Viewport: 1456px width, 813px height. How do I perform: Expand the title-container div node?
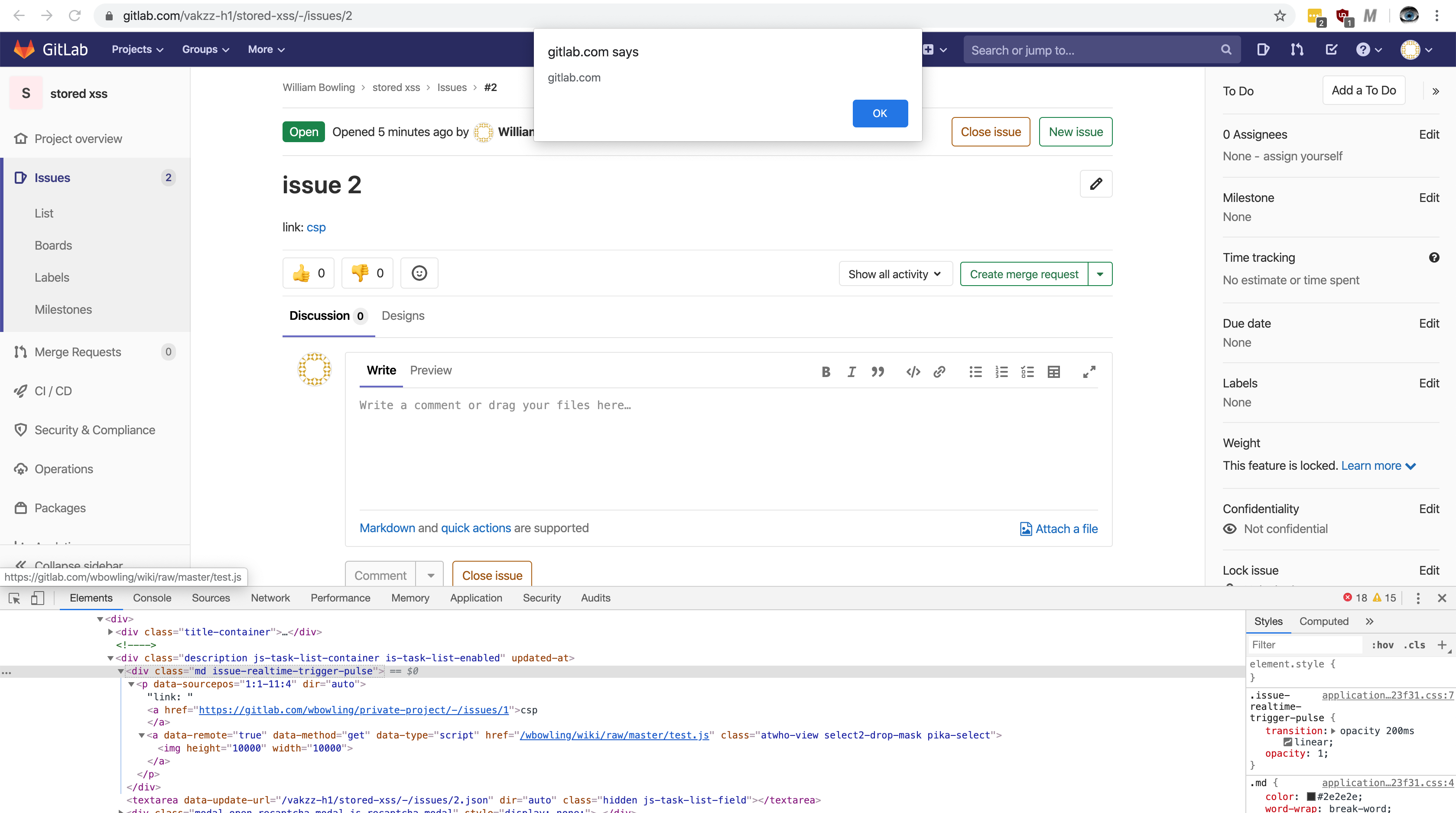point(111,631)
